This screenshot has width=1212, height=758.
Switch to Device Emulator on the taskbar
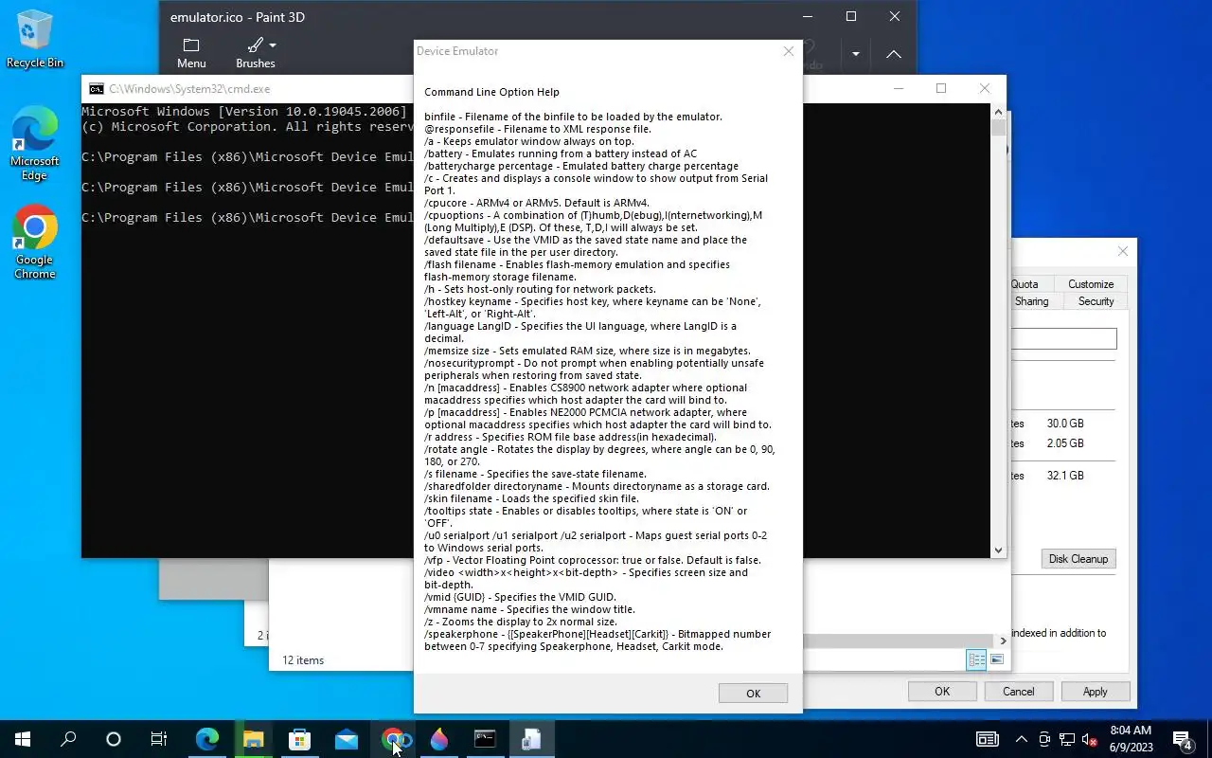pyautogui.click(x=531, y=739)
